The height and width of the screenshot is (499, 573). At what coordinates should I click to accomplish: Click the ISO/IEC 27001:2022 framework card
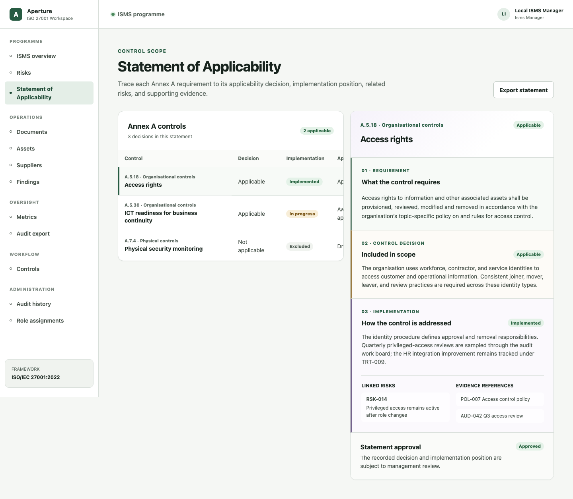coord(49,373)
